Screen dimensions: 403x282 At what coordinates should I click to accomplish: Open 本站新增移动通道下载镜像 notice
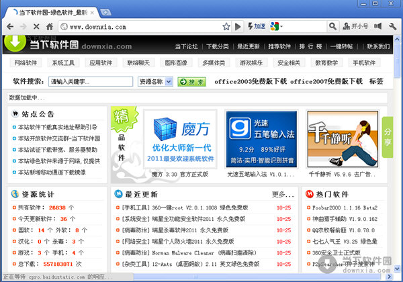[x=52, y=173]
